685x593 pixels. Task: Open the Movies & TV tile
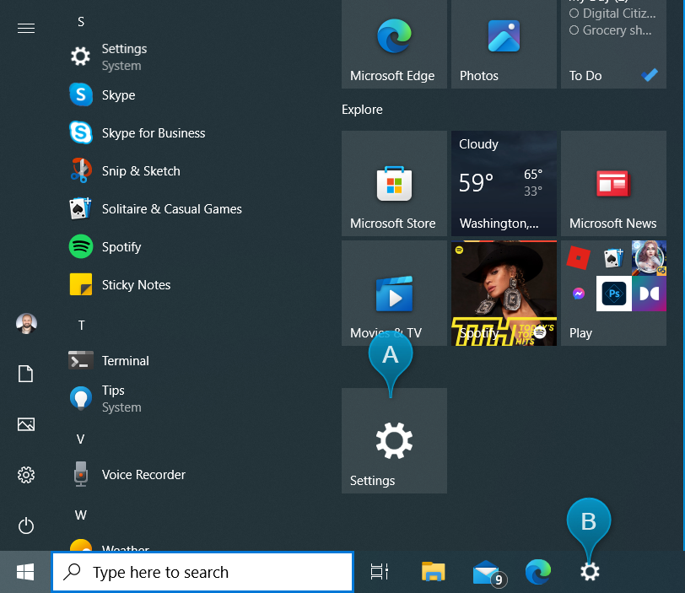pyautogui.click(x=394, y=293)
